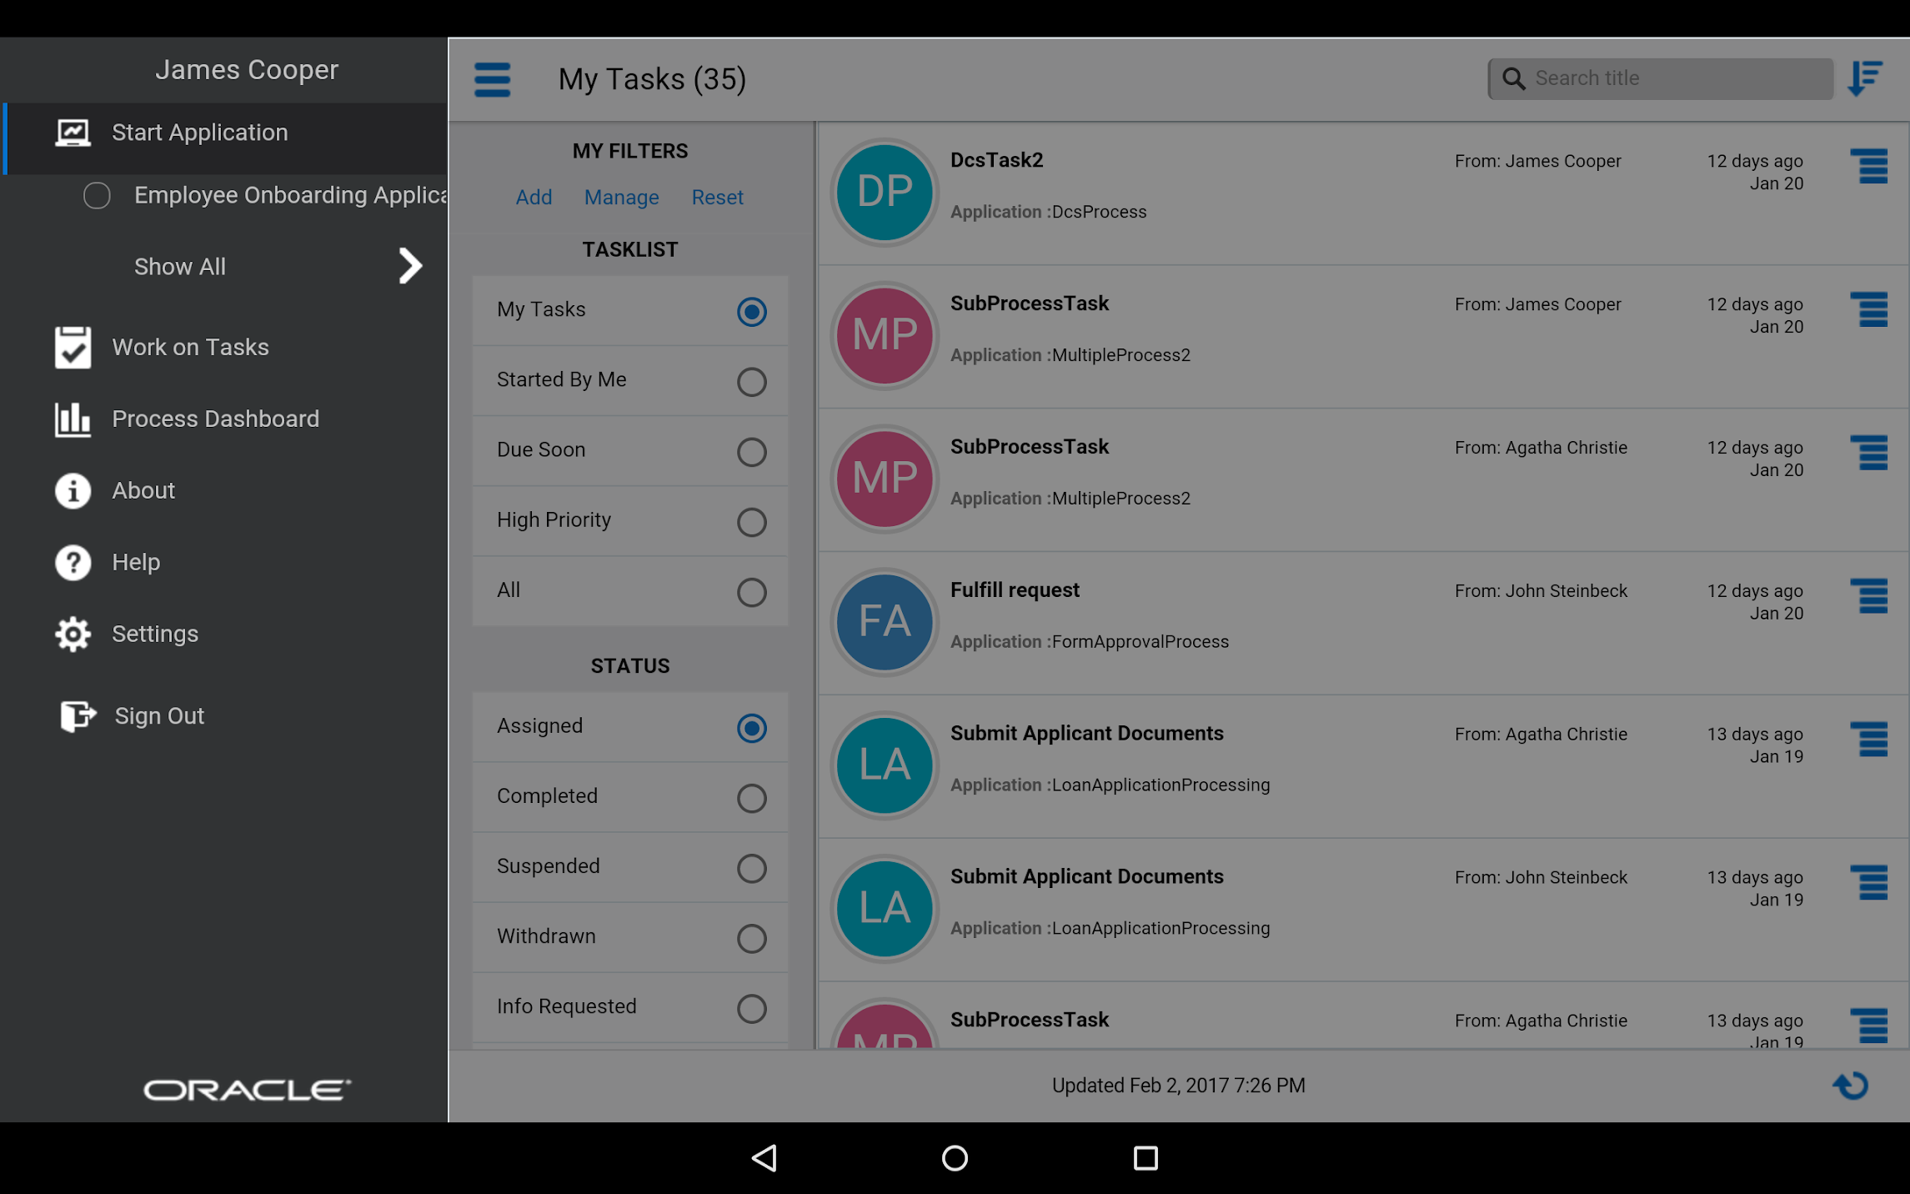Tap the Android home button

pos(955,1157)
